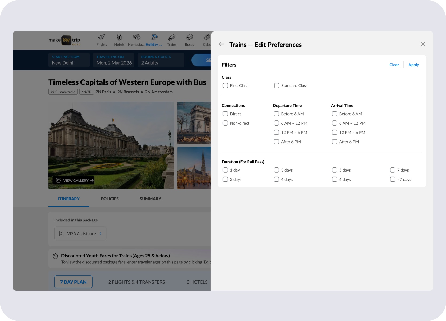Image resolution: width=446 pixels, height=321 pixels.
Task: Check Departure Time After 6 PM
Action: click(x=276, y=142)
